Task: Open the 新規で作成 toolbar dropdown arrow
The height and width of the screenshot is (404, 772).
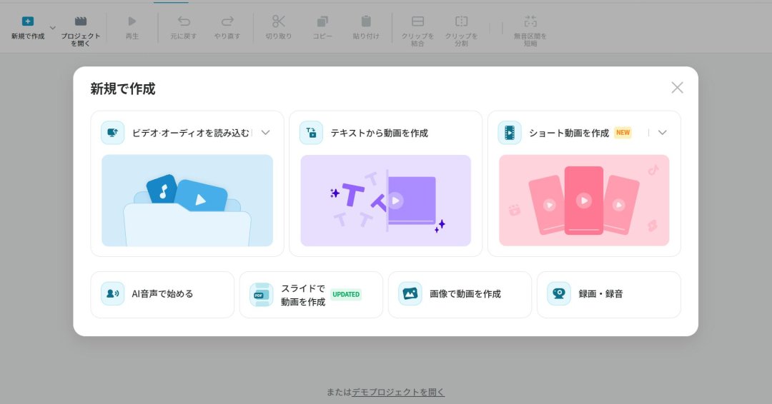Action: [x=52, y=28]
